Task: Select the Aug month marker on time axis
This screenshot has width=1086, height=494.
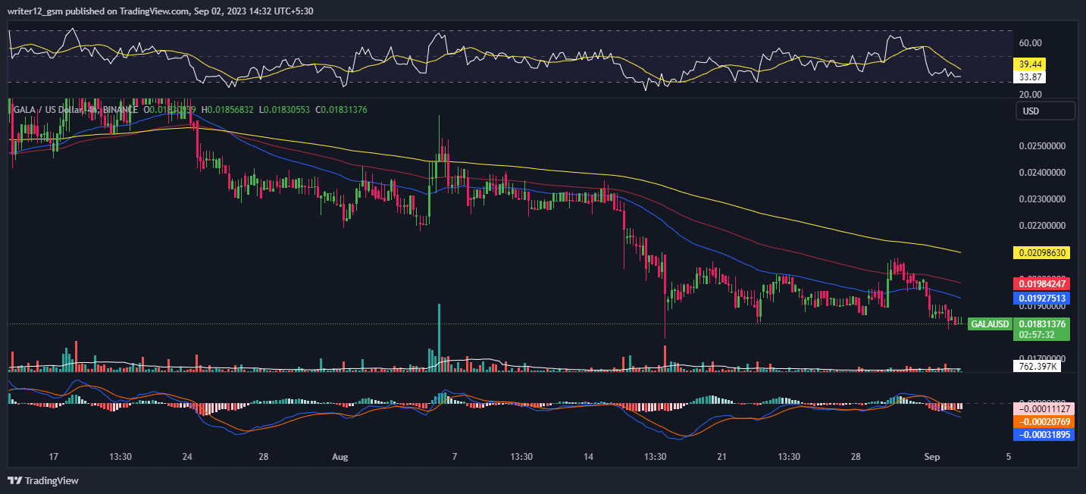Action: pos(340,458)
